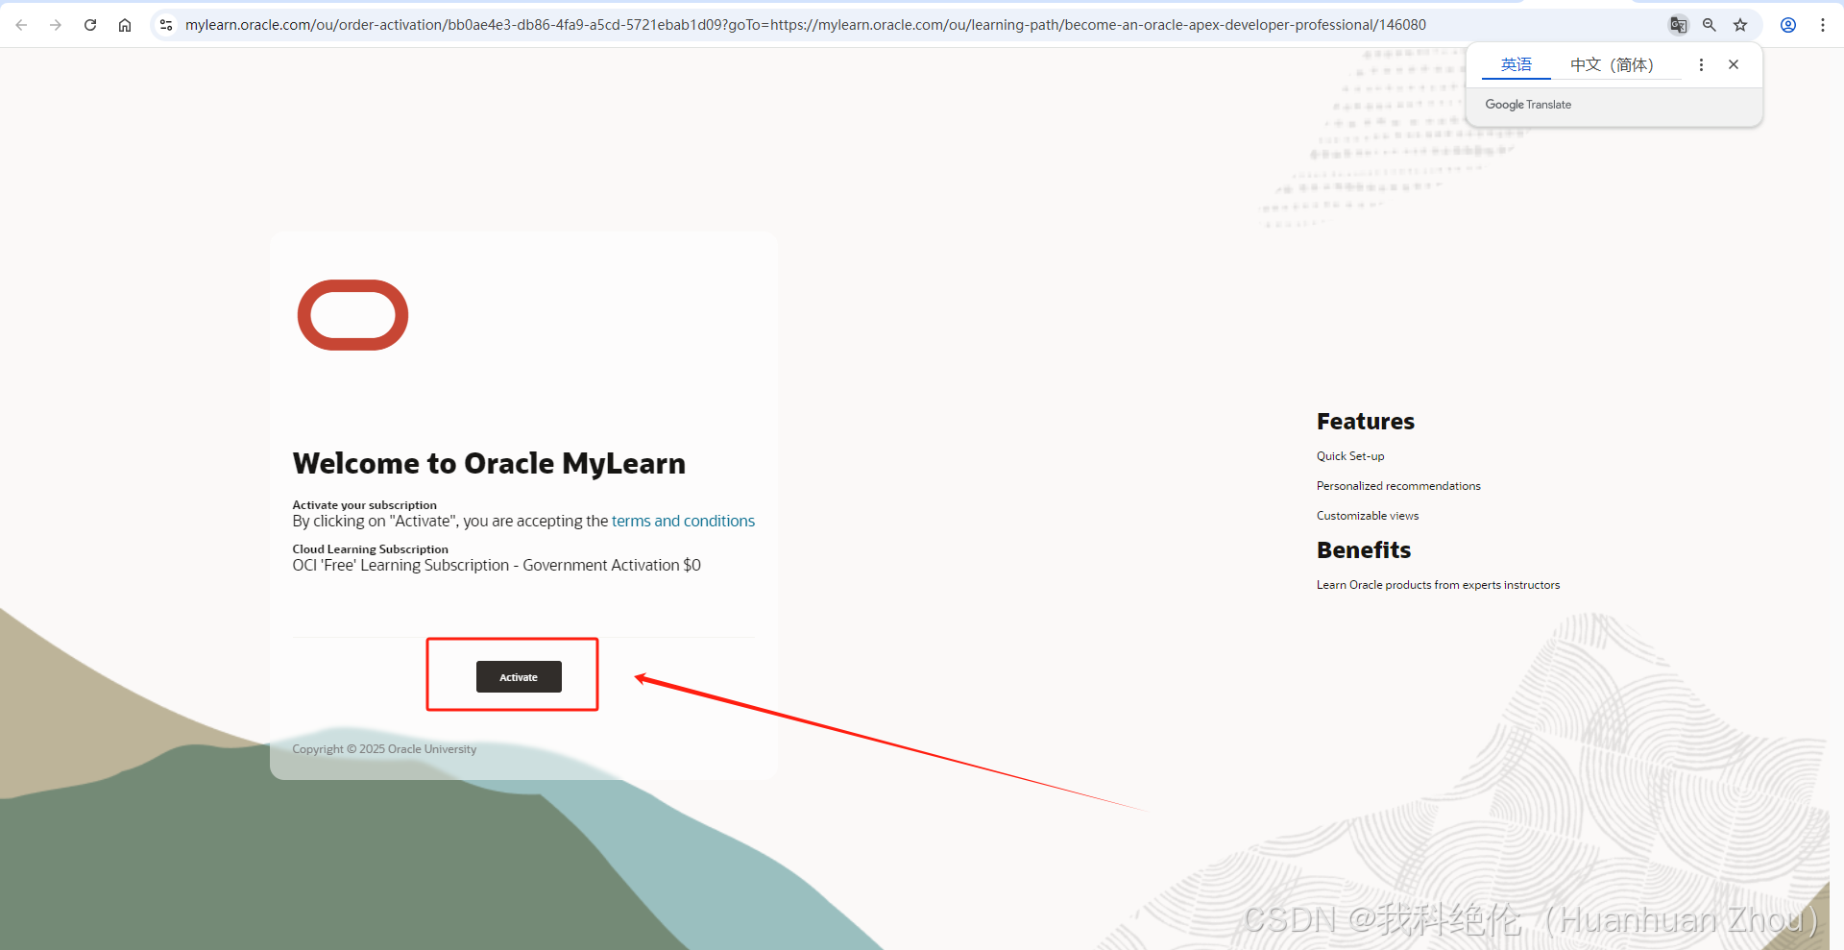The width and height of the screenshot is (1844, 950).
Task: Click the "Customizable views" text
Action: [x=1368, y=516]
